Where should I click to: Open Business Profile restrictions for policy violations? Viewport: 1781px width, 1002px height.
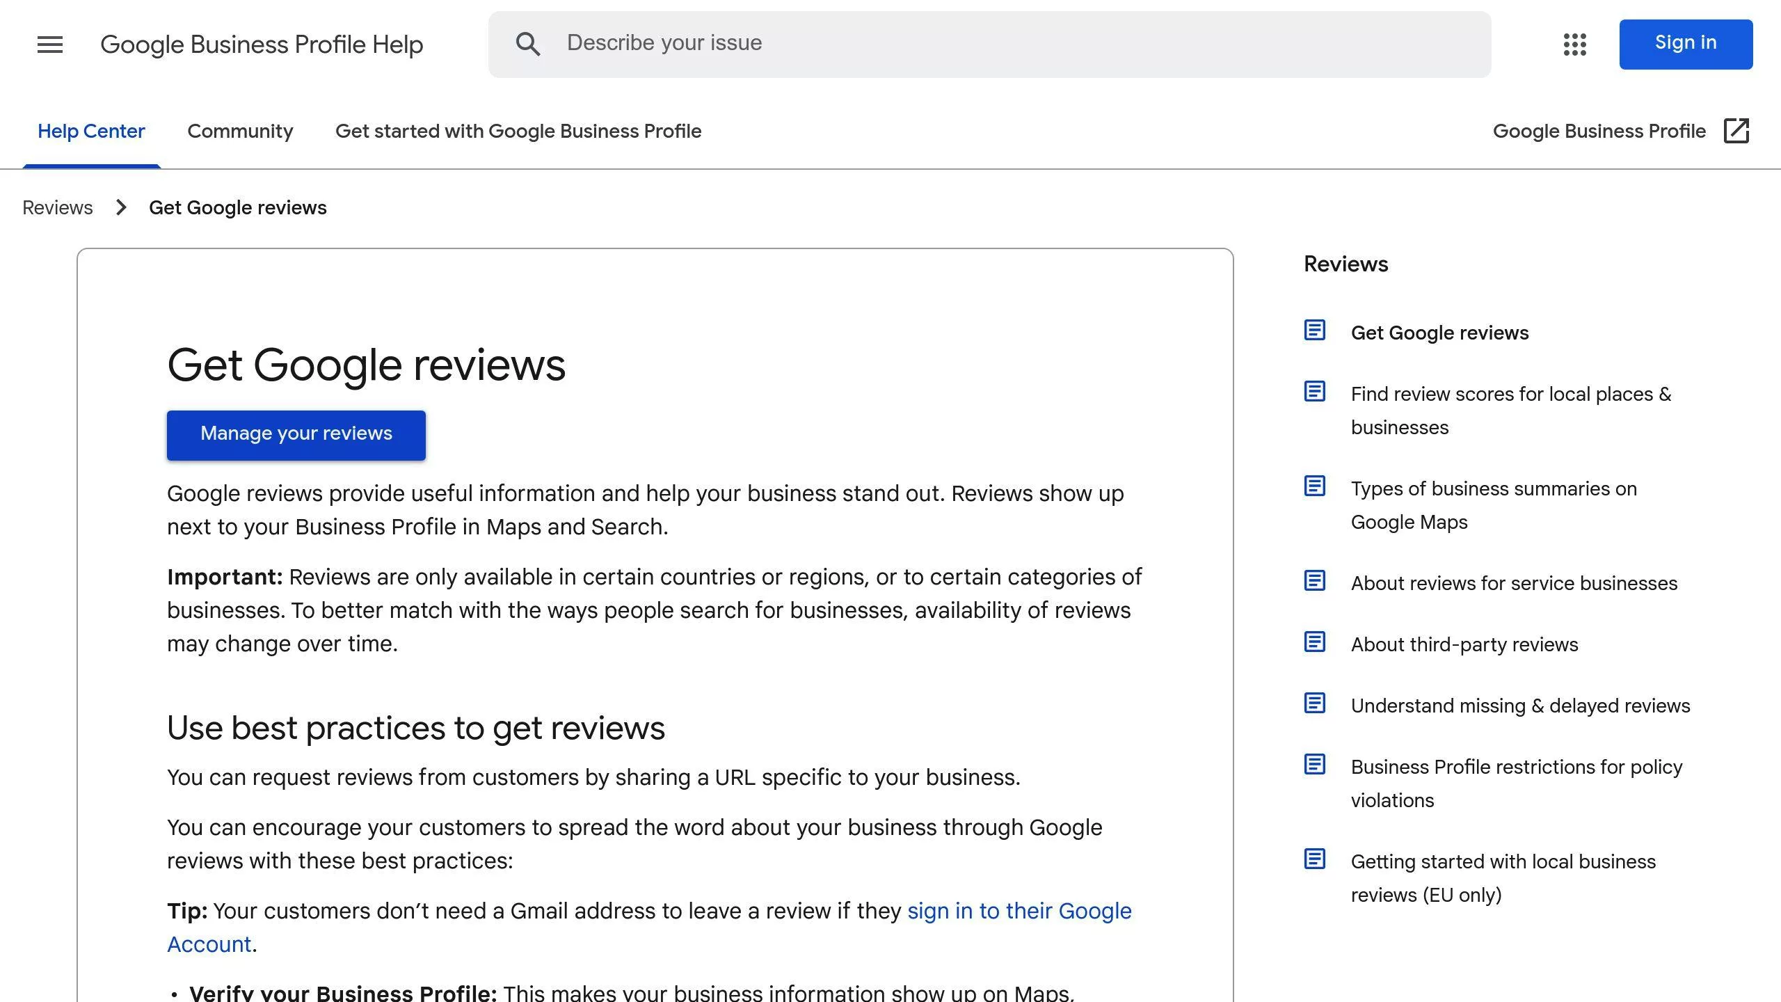(1517, 784)
